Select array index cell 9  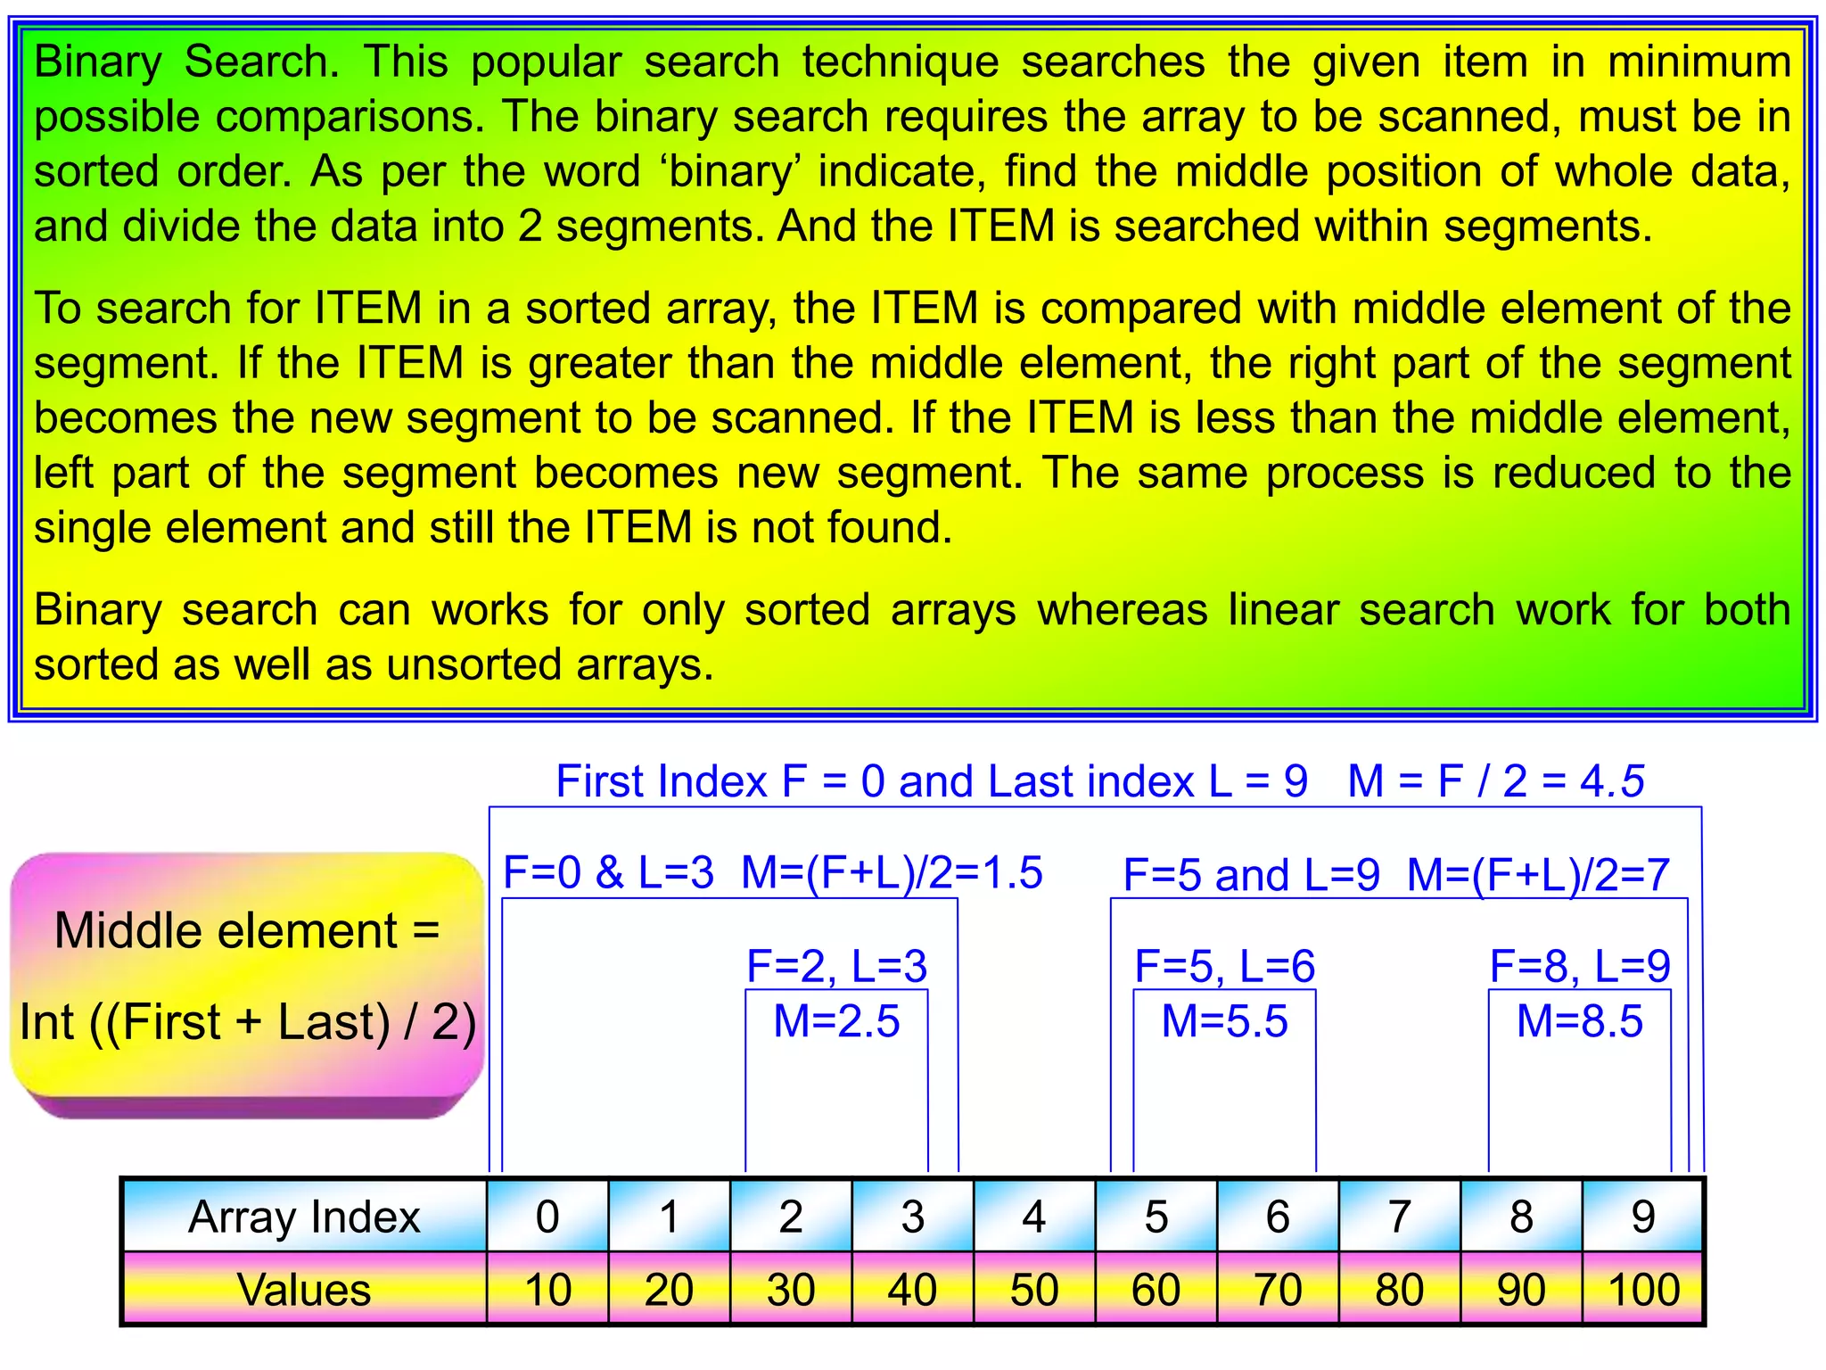click(x=1643, y=1217)
